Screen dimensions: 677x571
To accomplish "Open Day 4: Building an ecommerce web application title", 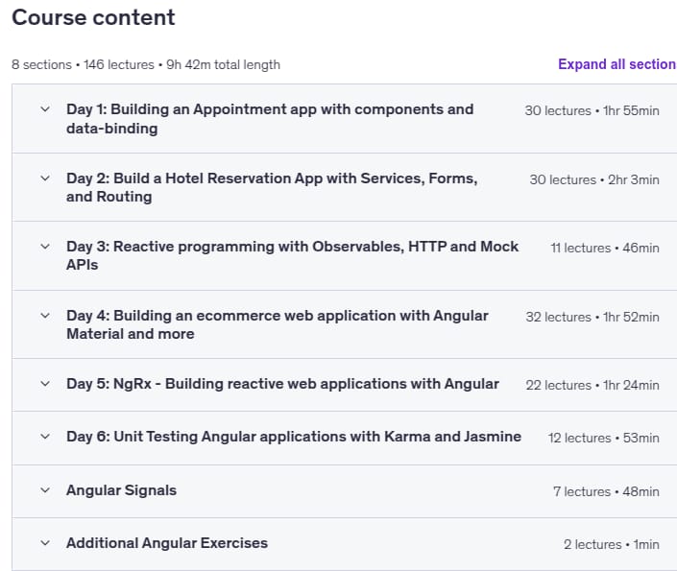I will click(x=278, y=324).
